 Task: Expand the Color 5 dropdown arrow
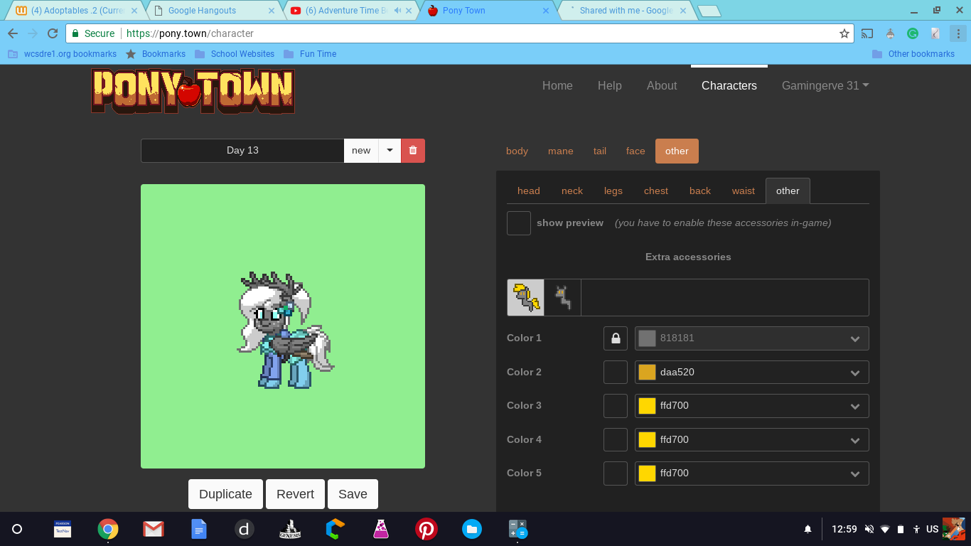(855, 474)
